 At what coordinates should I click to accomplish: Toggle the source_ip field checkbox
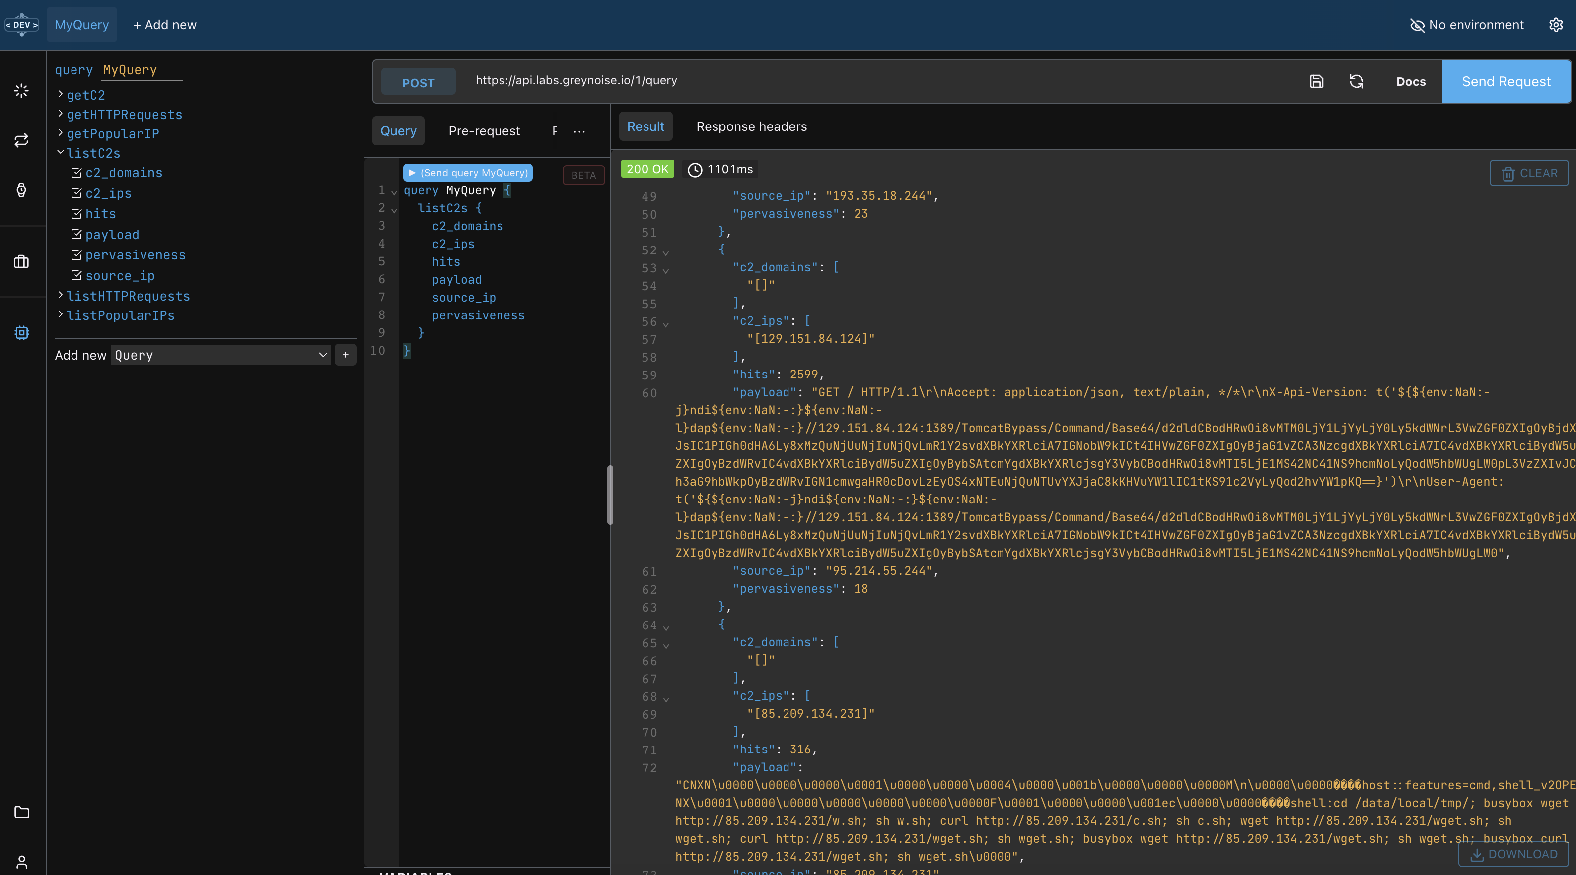pyautogui.click(x=76, y=276)
